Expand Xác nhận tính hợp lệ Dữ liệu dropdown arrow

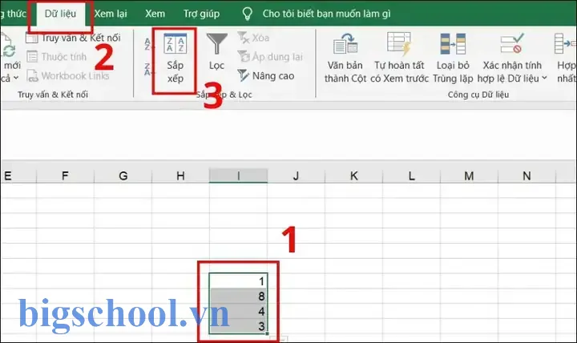tap(544, 78)
